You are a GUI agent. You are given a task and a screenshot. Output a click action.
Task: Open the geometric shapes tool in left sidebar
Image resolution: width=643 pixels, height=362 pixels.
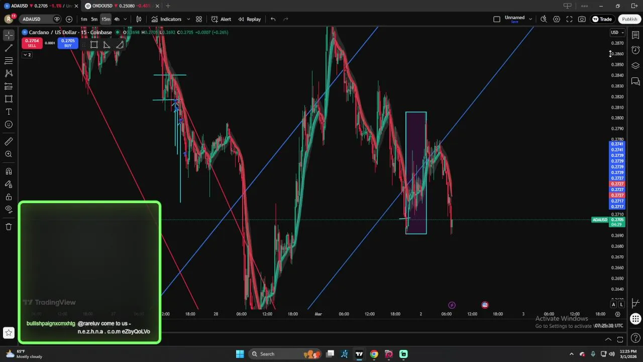(x=9, y=99)
